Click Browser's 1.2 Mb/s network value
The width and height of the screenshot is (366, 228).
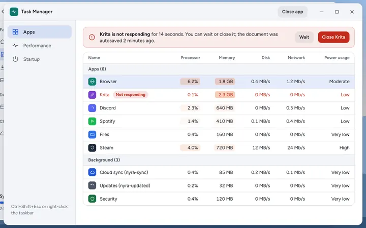pos(296,82)
